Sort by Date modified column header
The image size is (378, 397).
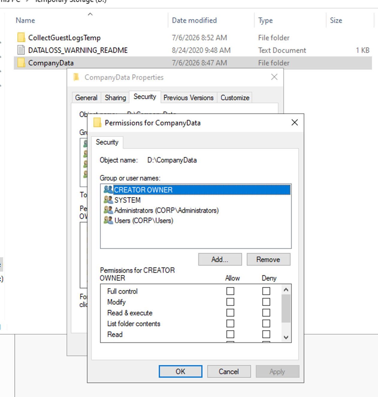(194, 20)
